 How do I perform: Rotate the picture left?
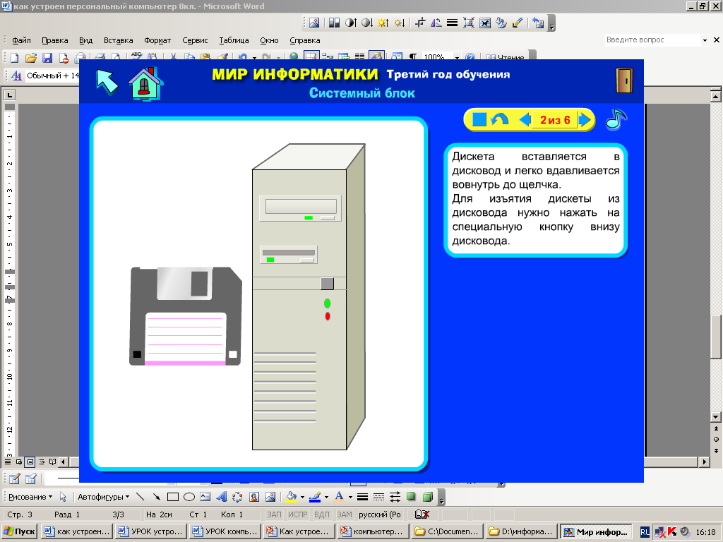pos(436,22)
